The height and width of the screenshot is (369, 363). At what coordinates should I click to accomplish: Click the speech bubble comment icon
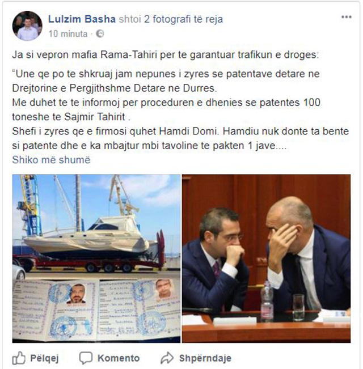pos(86,358)
